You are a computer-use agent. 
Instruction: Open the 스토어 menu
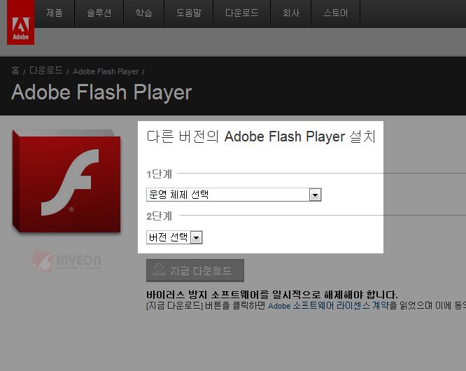click(x=336, y=13)
